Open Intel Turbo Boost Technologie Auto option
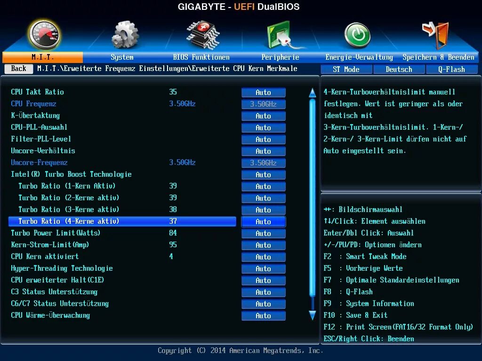This screenshot has height=361, width=482. pyautogui.click(x=264, y=174)
